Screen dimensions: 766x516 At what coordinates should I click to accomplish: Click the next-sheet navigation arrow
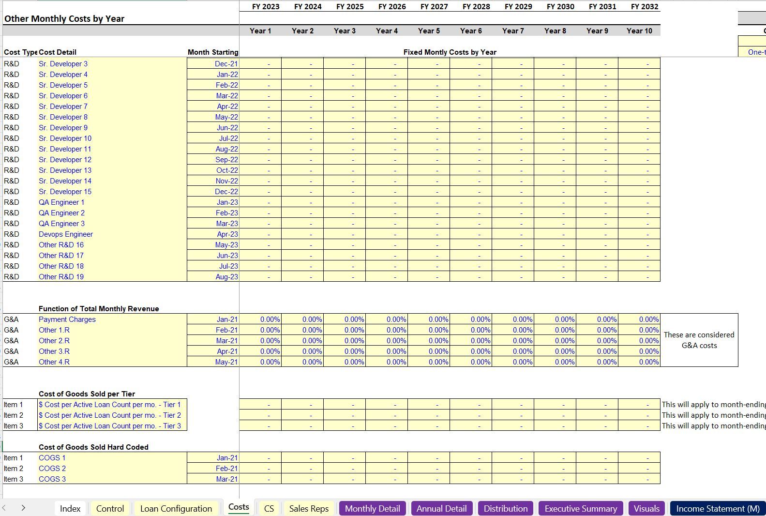coord(23,508)
